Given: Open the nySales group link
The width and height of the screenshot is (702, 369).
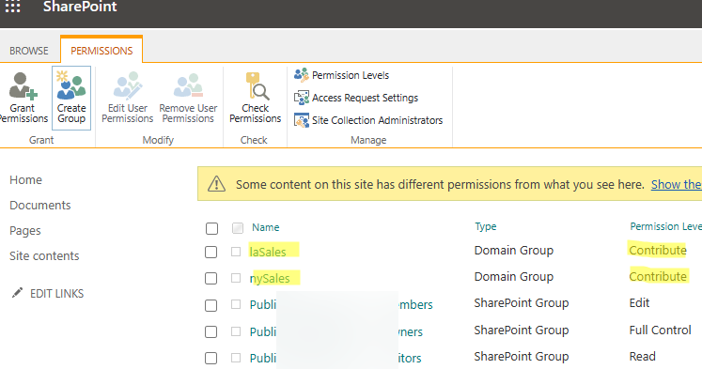Looking at the screenshot, I should click(x=270, y=278).
